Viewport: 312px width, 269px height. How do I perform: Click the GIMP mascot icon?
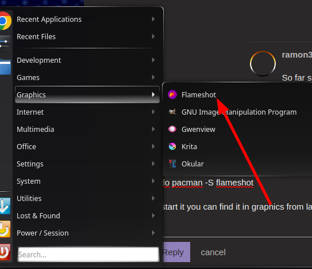172,112
